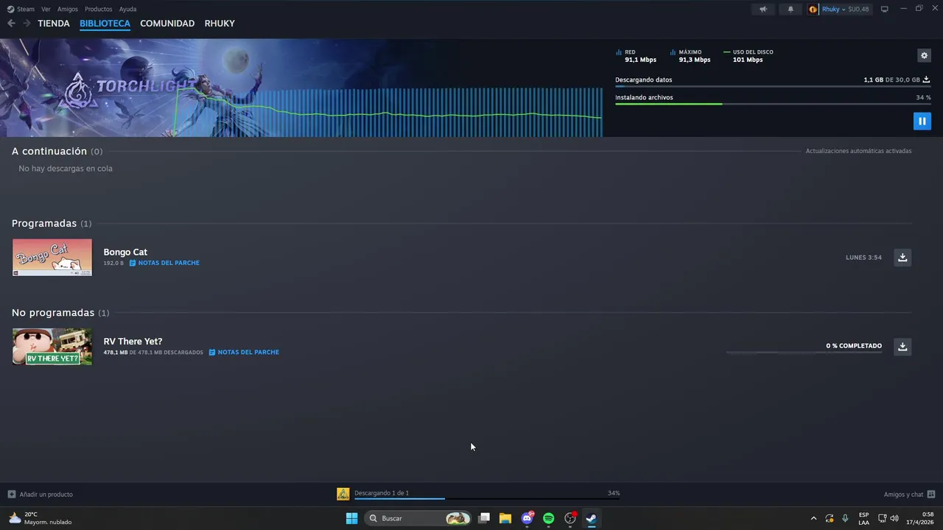
Task: Start the RV There Yet? download
Action: 902,346
